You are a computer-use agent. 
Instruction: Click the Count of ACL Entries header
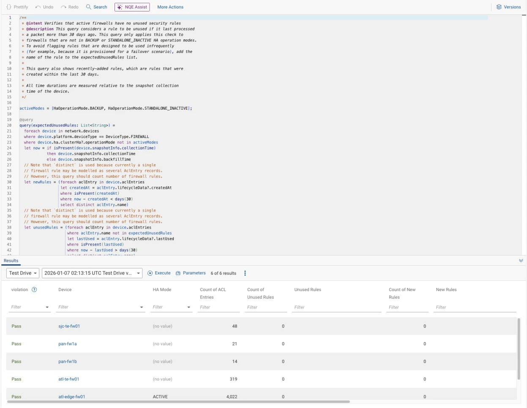213,293
